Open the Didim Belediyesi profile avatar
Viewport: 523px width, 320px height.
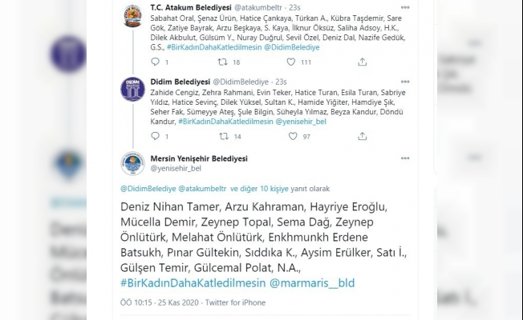[132, 89]
